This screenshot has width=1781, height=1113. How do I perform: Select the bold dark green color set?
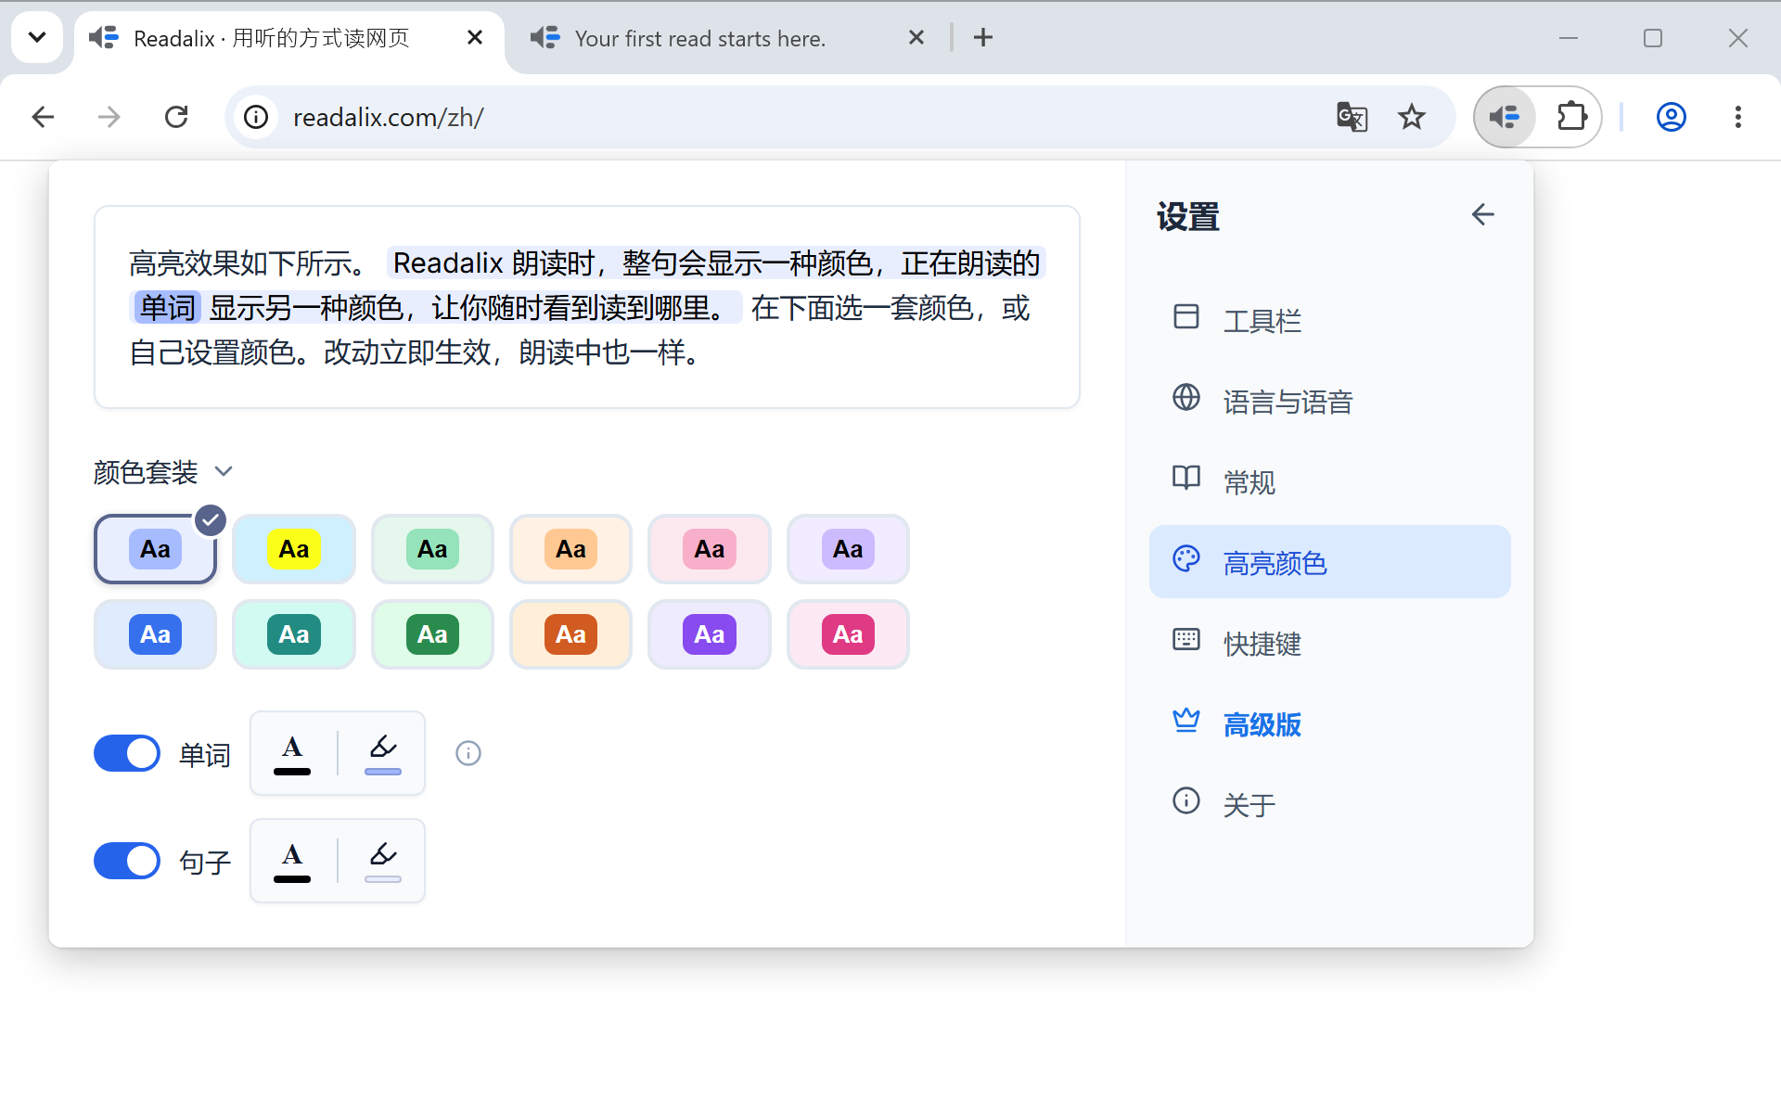click(432, 634)
